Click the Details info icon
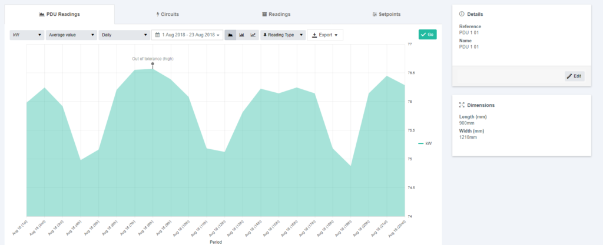603x245 pixels. click(x=461, y=14)
